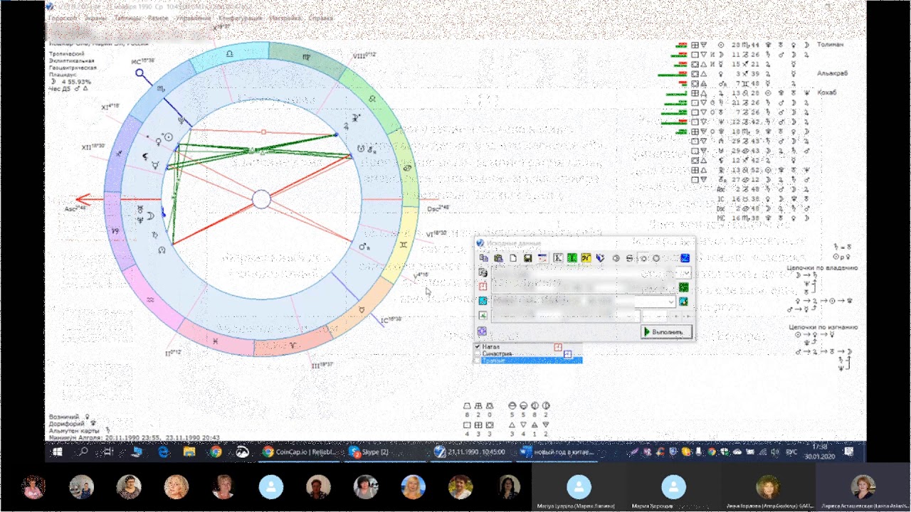Click Pisces sign segment on zodiac ring

click(x=215, y=340)
